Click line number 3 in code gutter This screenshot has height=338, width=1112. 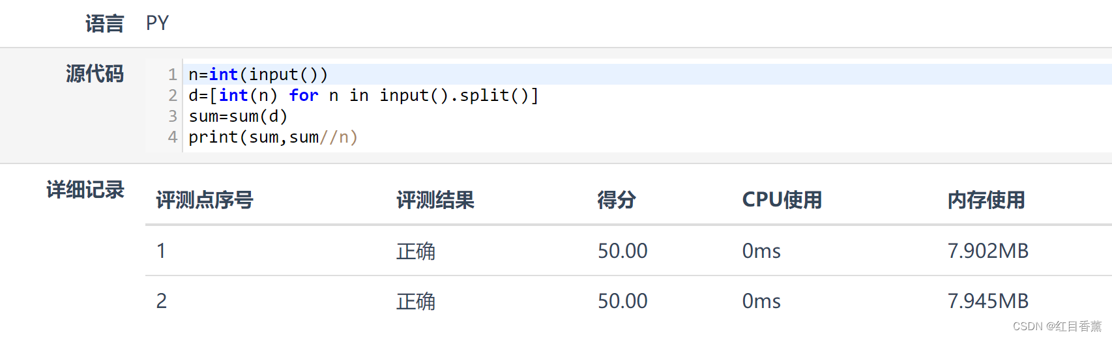(x=172, y=117)
